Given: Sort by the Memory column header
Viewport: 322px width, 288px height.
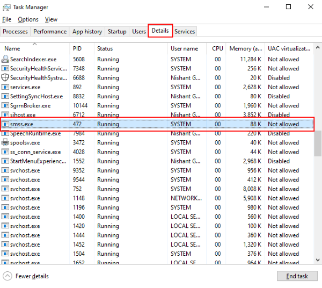Looking at the screenshot, I should [x=245, y=48].
